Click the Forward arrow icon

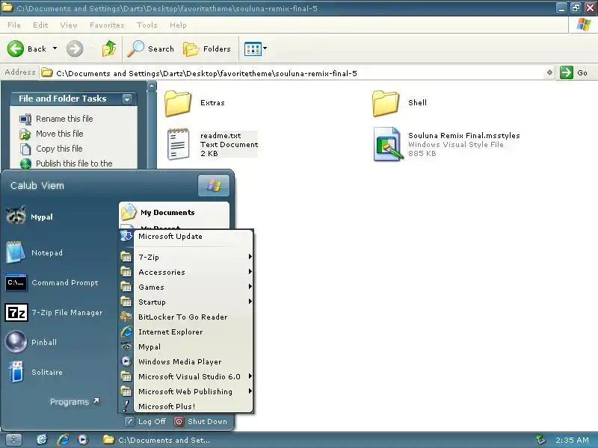74,49
